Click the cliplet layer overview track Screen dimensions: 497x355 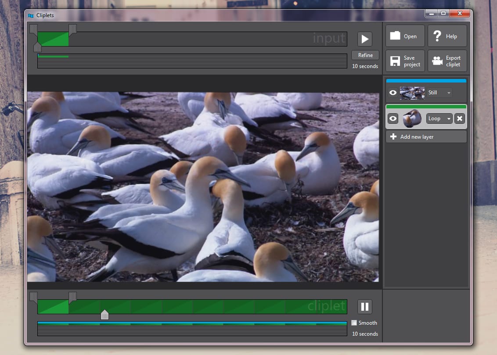192,329
